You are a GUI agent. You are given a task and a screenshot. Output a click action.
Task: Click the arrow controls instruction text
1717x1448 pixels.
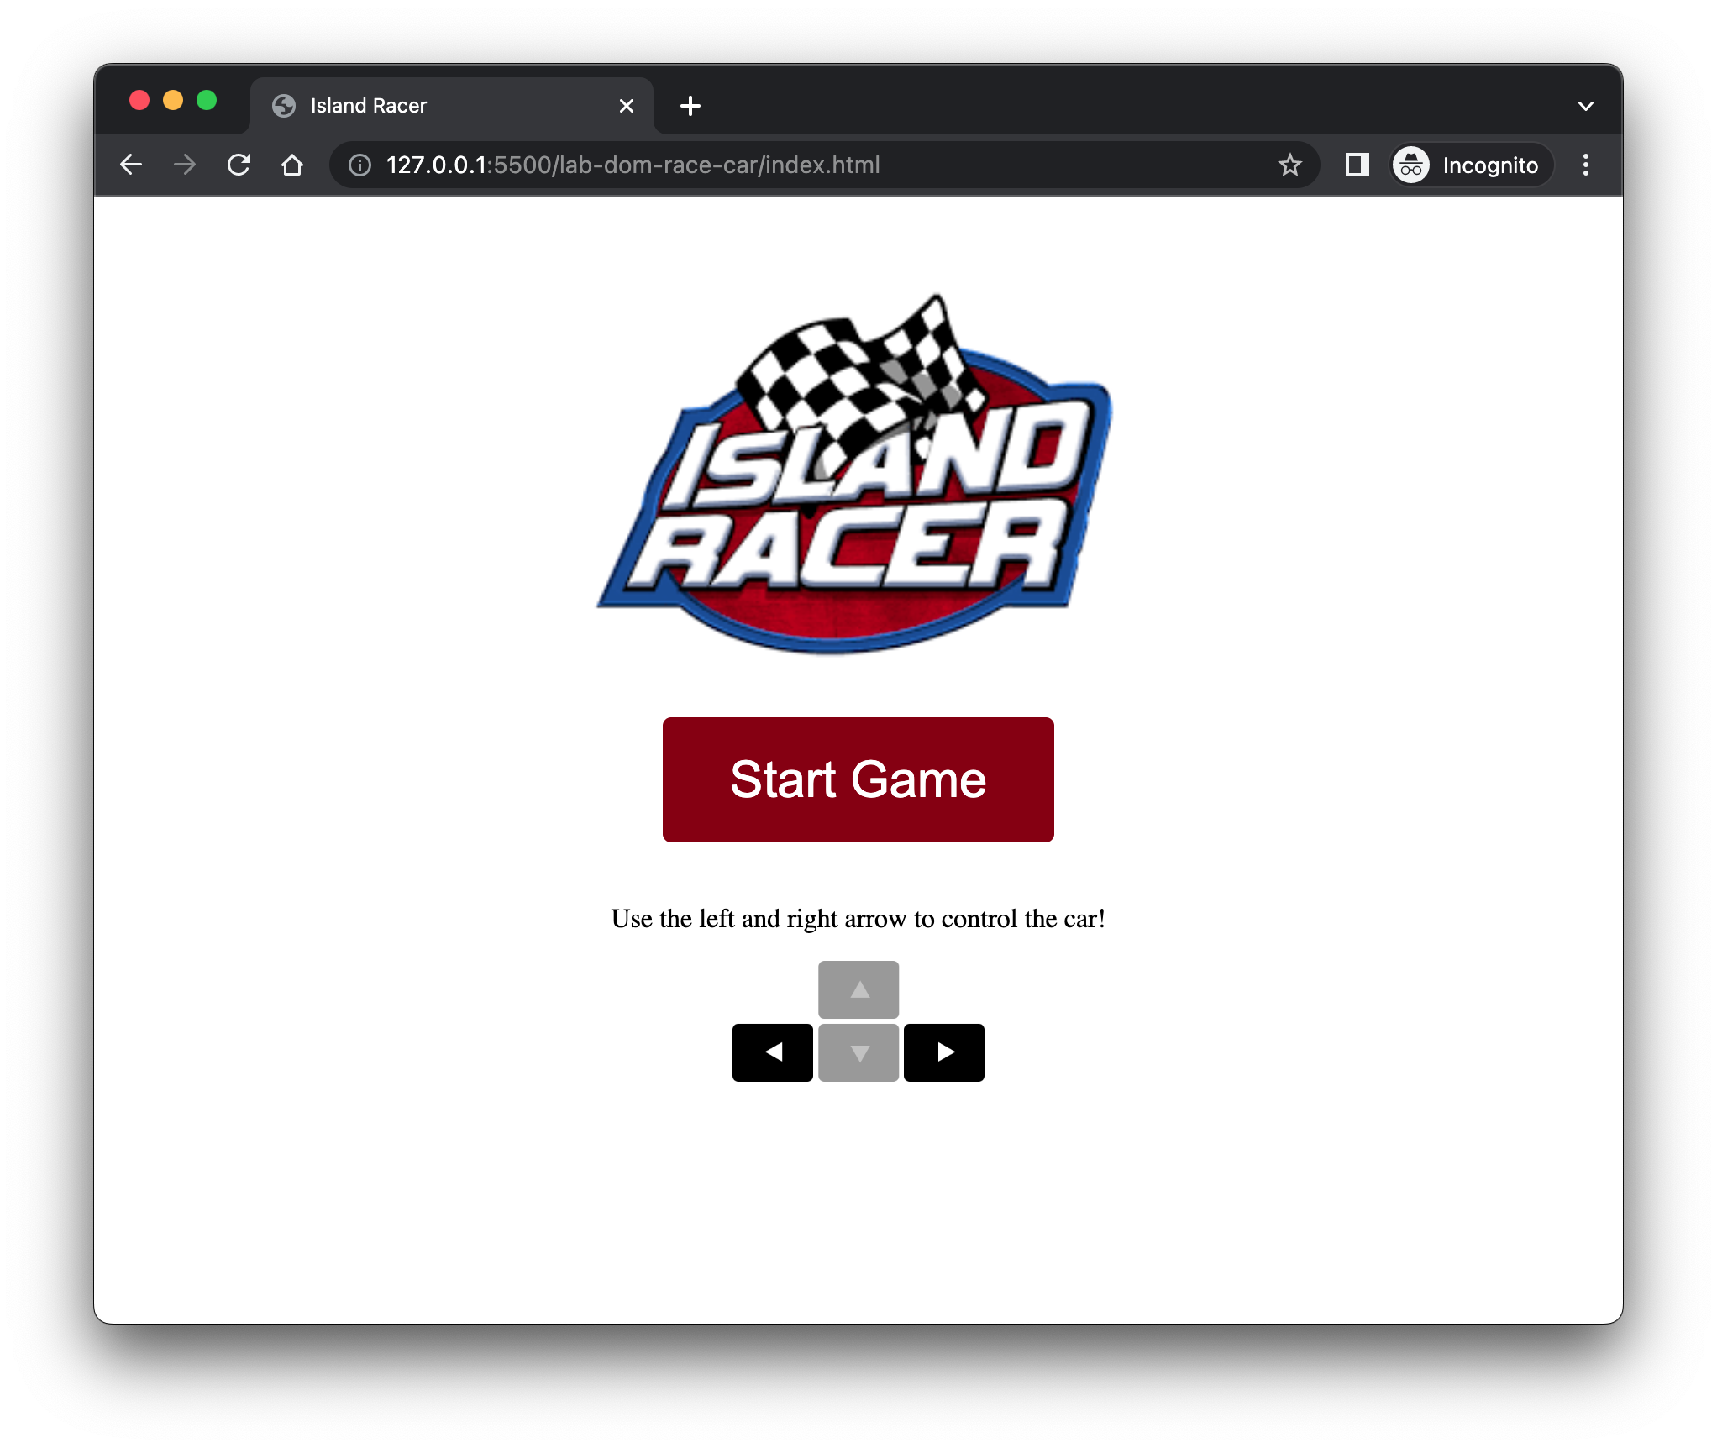[x=858, y=919]
